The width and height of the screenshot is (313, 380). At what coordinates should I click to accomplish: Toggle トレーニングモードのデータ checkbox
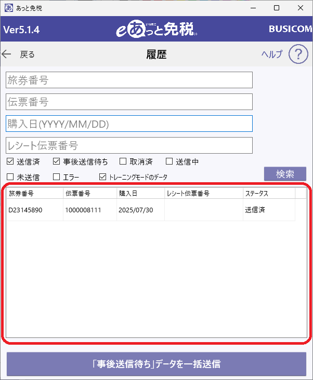[102, 177]
